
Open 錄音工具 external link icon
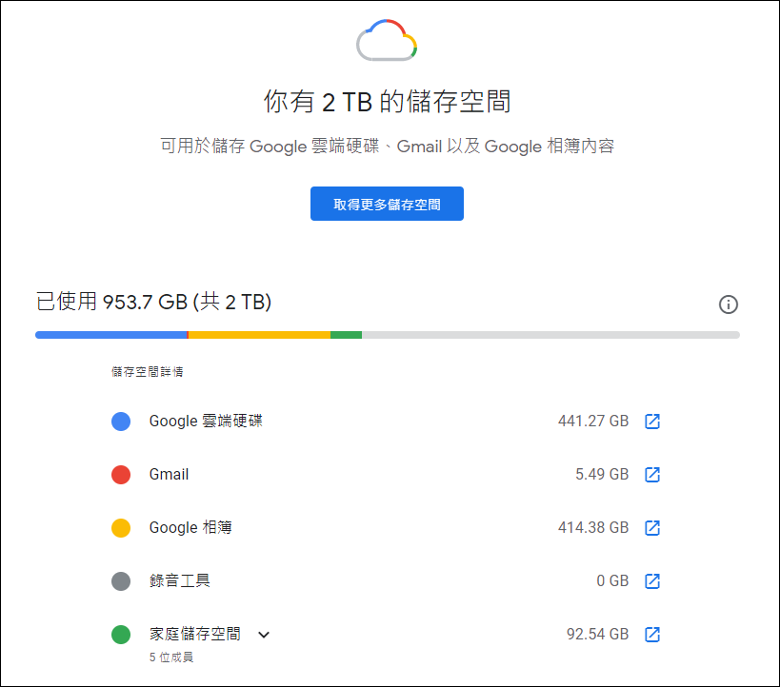pos(652,580)
